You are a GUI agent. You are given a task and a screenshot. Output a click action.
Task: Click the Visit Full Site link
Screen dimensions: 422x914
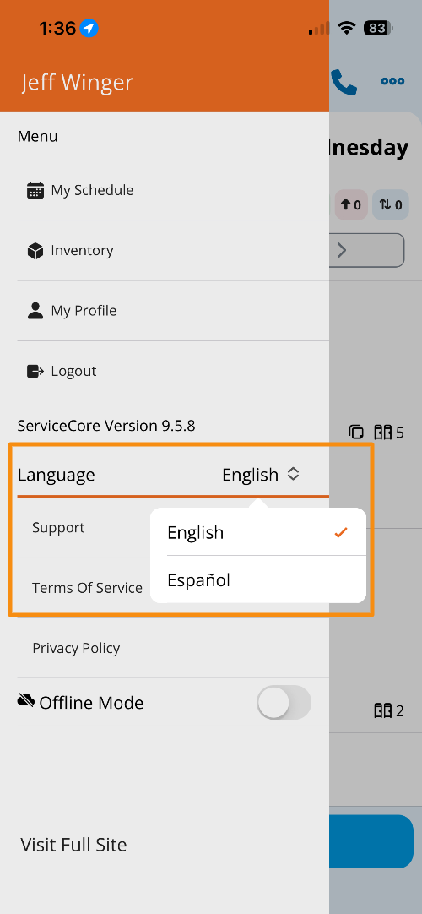(x=74, y=845)
